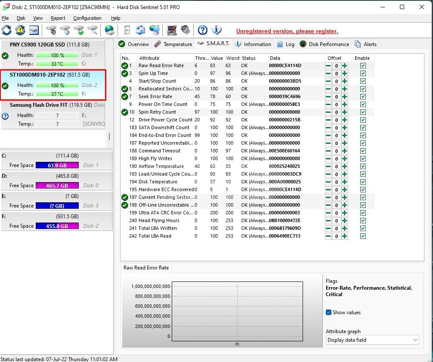Click the green status icon for Raw Read Error Rate

tap(124, 66)
